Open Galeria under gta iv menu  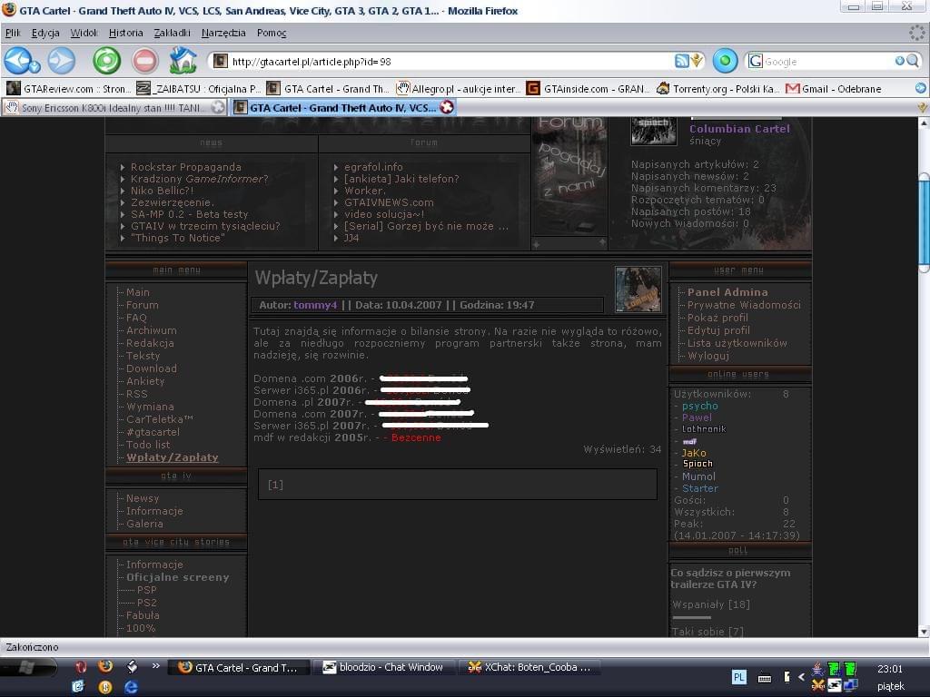144,524
